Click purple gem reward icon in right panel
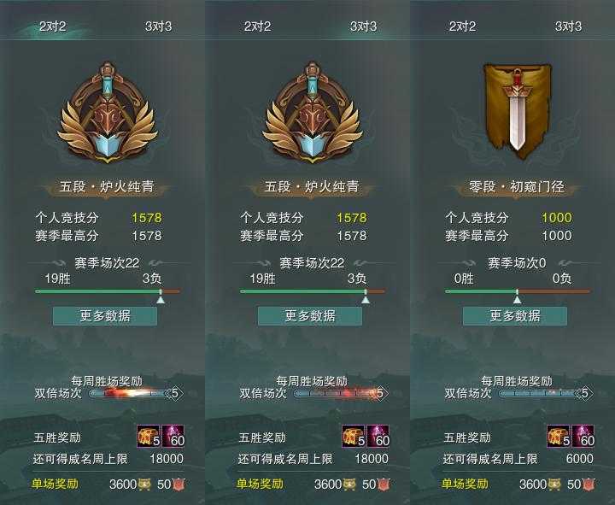The height and width of the screenshot is (505, 615). point(583,437)
